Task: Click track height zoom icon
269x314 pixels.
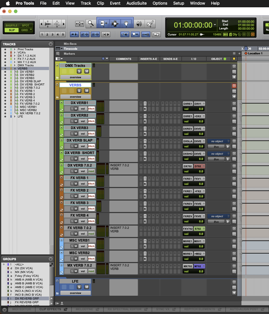Action: (57, 24)
